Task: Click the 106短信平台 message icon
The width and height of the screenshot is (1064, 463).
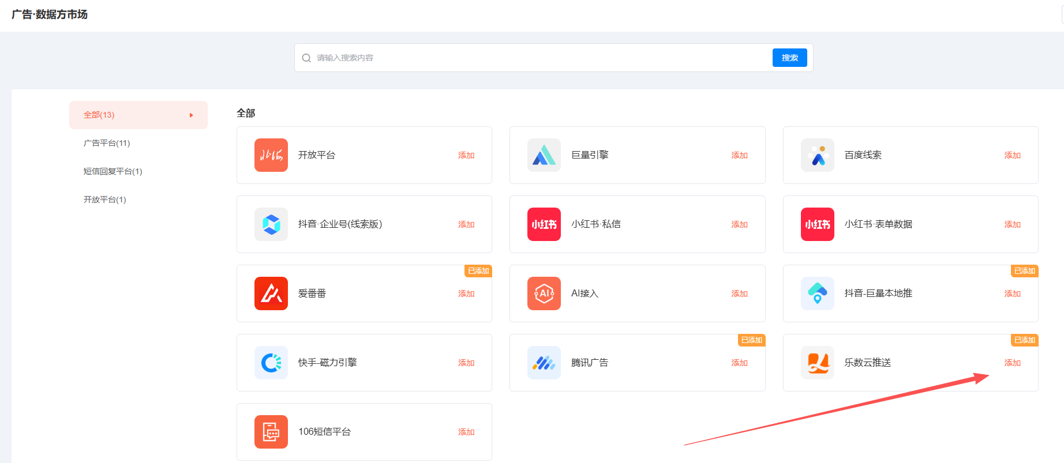Action: [271, 432]
